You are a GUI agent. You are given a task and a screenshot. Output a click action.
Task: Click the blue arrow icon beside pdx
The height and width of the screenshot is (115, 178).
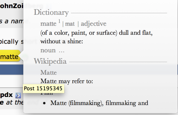(x=18, y=96)
